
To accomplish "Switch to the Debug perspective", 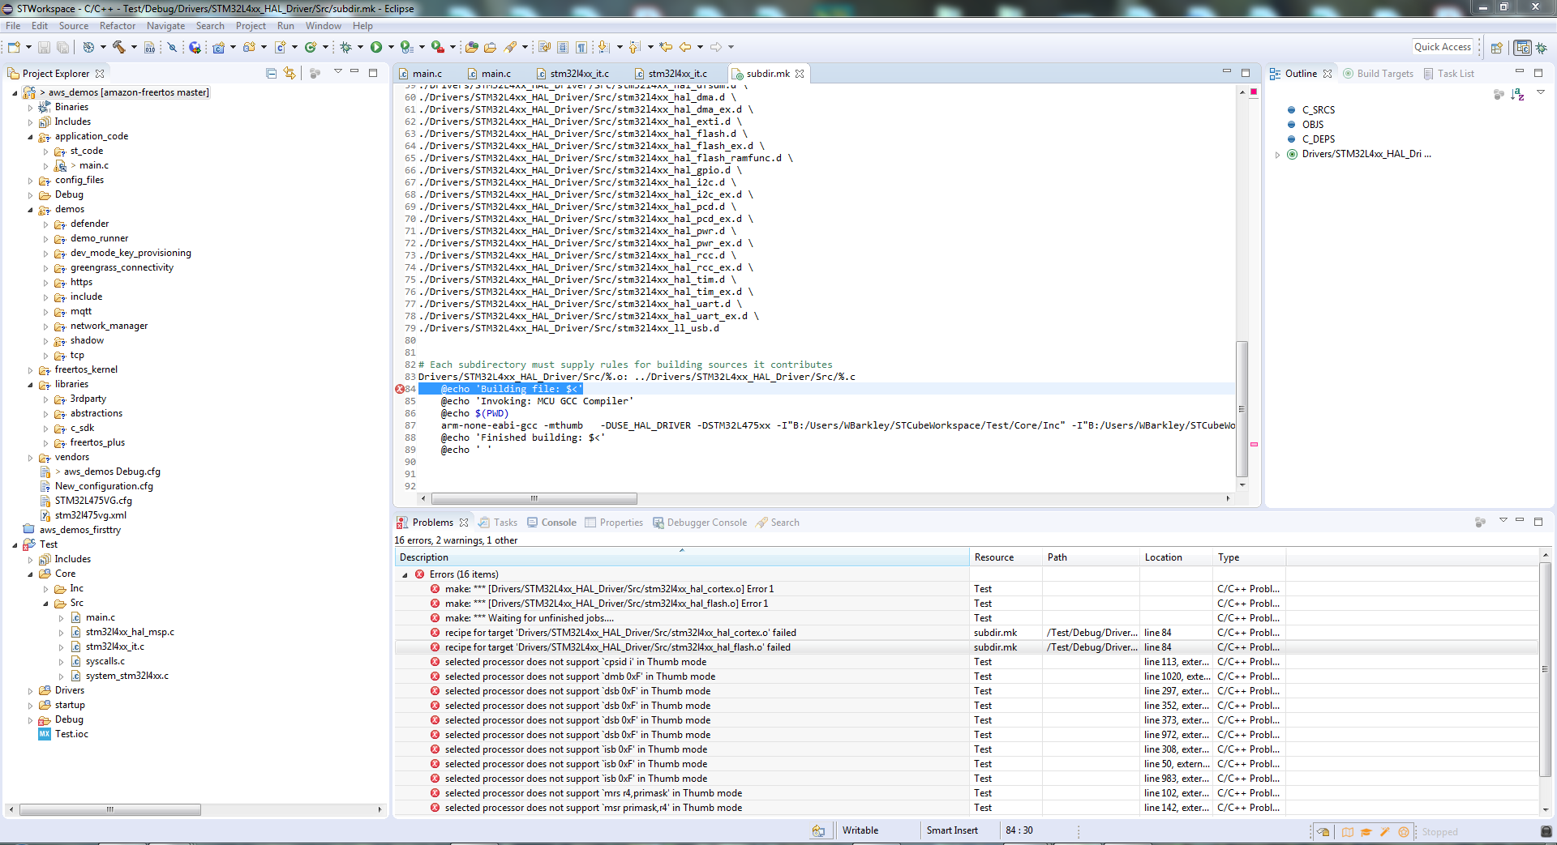I will coord(1541,47).
